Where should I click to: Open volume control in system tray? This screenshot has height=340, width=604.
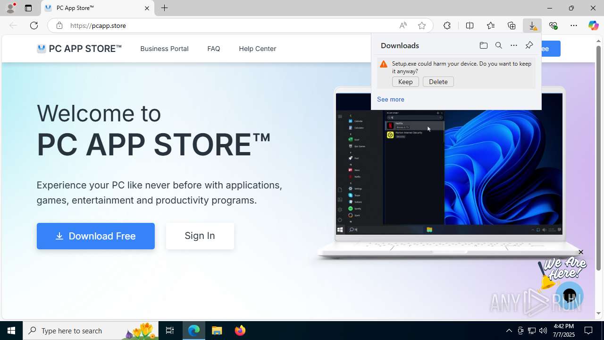point(543,331)
